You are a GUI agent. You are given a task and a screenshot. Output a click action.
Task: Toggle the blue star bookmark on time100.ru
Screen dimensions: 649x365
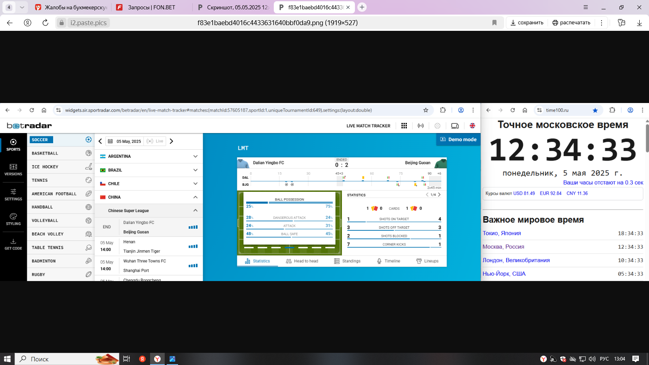(x=595, y=110)
